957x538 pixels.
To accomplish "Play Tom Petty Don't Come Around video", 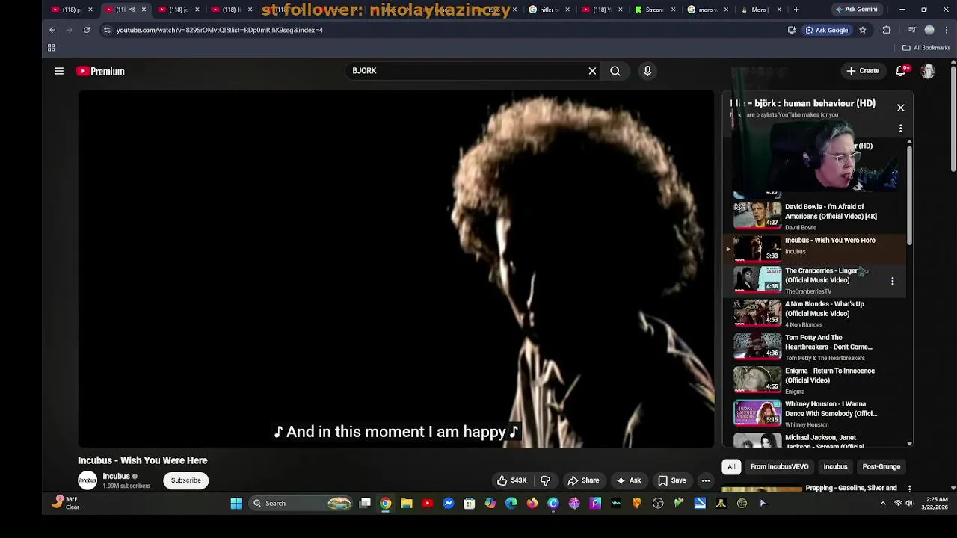I will click(815, 347).
